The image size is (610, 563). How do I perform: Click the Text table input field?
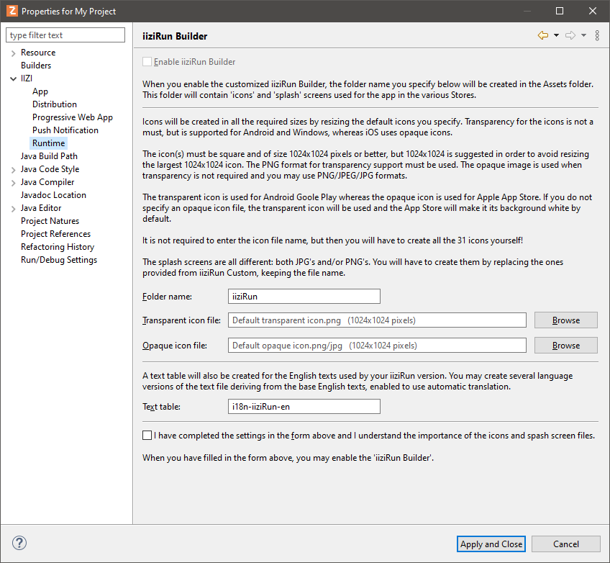(x=304, y=407)
